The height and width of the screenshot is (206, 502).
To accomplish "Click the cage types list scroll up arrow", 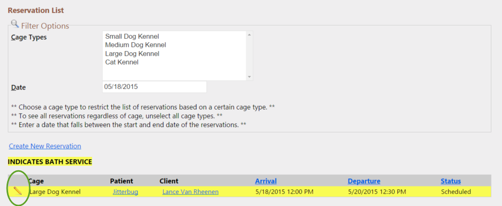I will coord(249,35).
